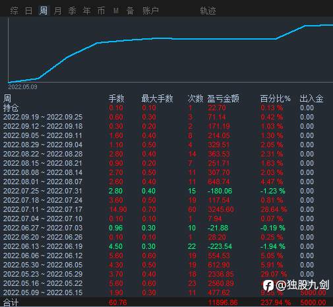Select week row 2022.08.15 ~ 2022.08.21
This screenshot has width=333, height=307.
pyautogui.click(x=43, y=163)
